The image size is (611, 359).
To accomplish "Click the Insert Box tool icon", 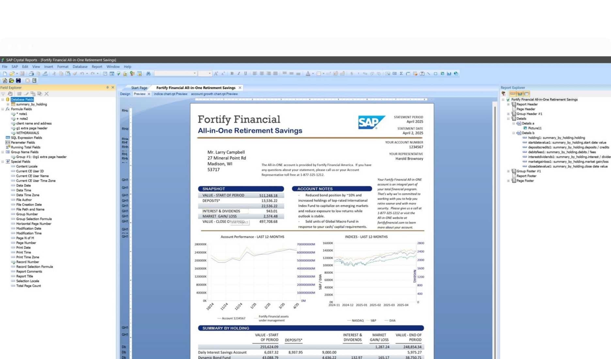I will pos(435,74).
